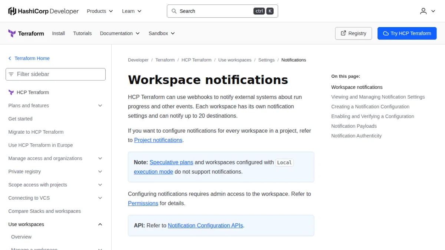Open the Speculative plans link
Screen dimensions: 445x250
click(171, 162)
